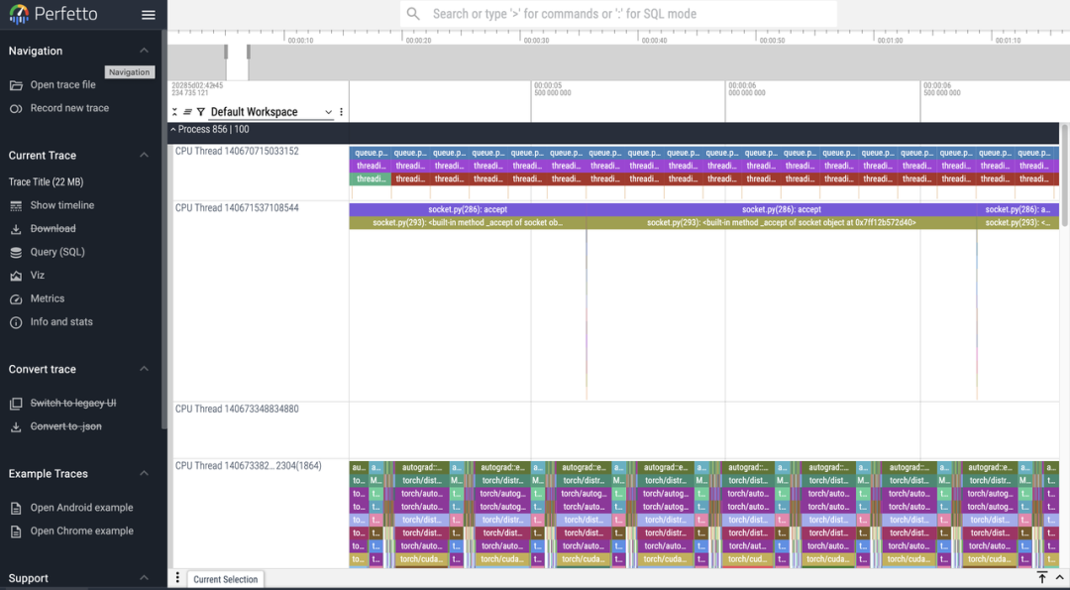Select the slice mentioning socket object at 0x7ff12b572d40

pyautogui.click(x=782, y=223)
